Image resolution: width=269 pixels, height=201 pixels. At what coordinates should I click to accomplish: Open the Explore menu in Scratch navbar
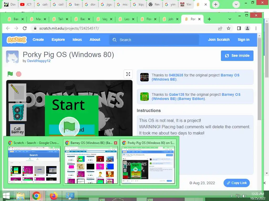58,40
